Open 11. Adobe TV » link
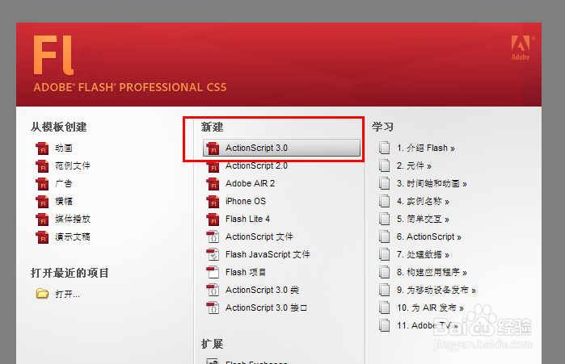The width and height of the screenshot is (565, 364). (x=428, y=325)
